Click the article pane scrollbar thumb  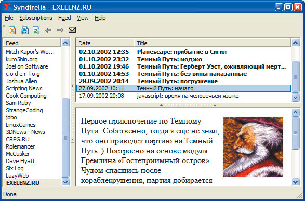[295, 133]
